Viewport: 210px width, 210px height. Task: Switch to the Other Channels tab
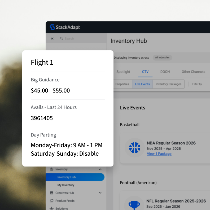click(x=193, y=72)
